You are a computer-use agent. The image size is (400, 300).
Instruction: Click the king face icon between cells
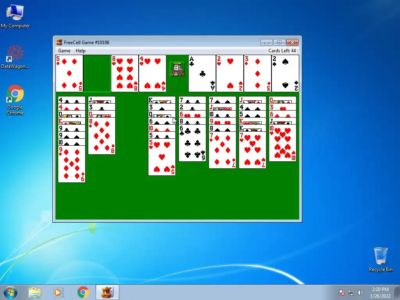click(177, 69)
